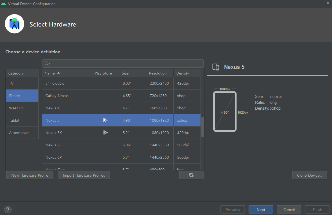The width and height of the screenshot is (332, 215).
Task: Sort by the Resolution column header
Action: point(160,73)
